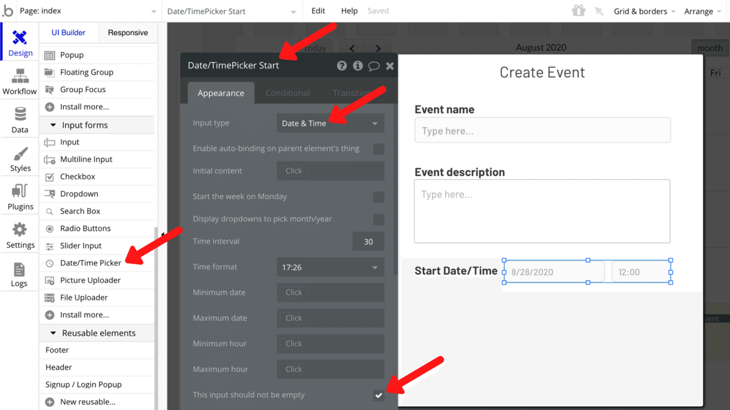The image size is (730, 410).
Task: Select the Signup / Login Popup reusable
Action: pyautogui.click(x=97, y=385)
